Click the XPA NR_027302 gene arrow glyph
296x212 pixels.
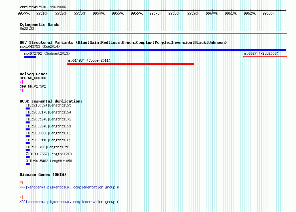point(22,90)
